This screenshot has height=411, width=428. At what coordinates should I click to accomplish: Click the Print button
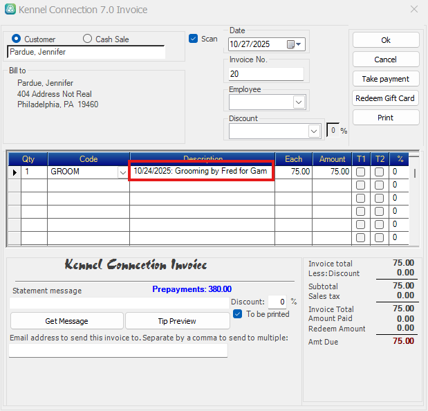point(386,118)
